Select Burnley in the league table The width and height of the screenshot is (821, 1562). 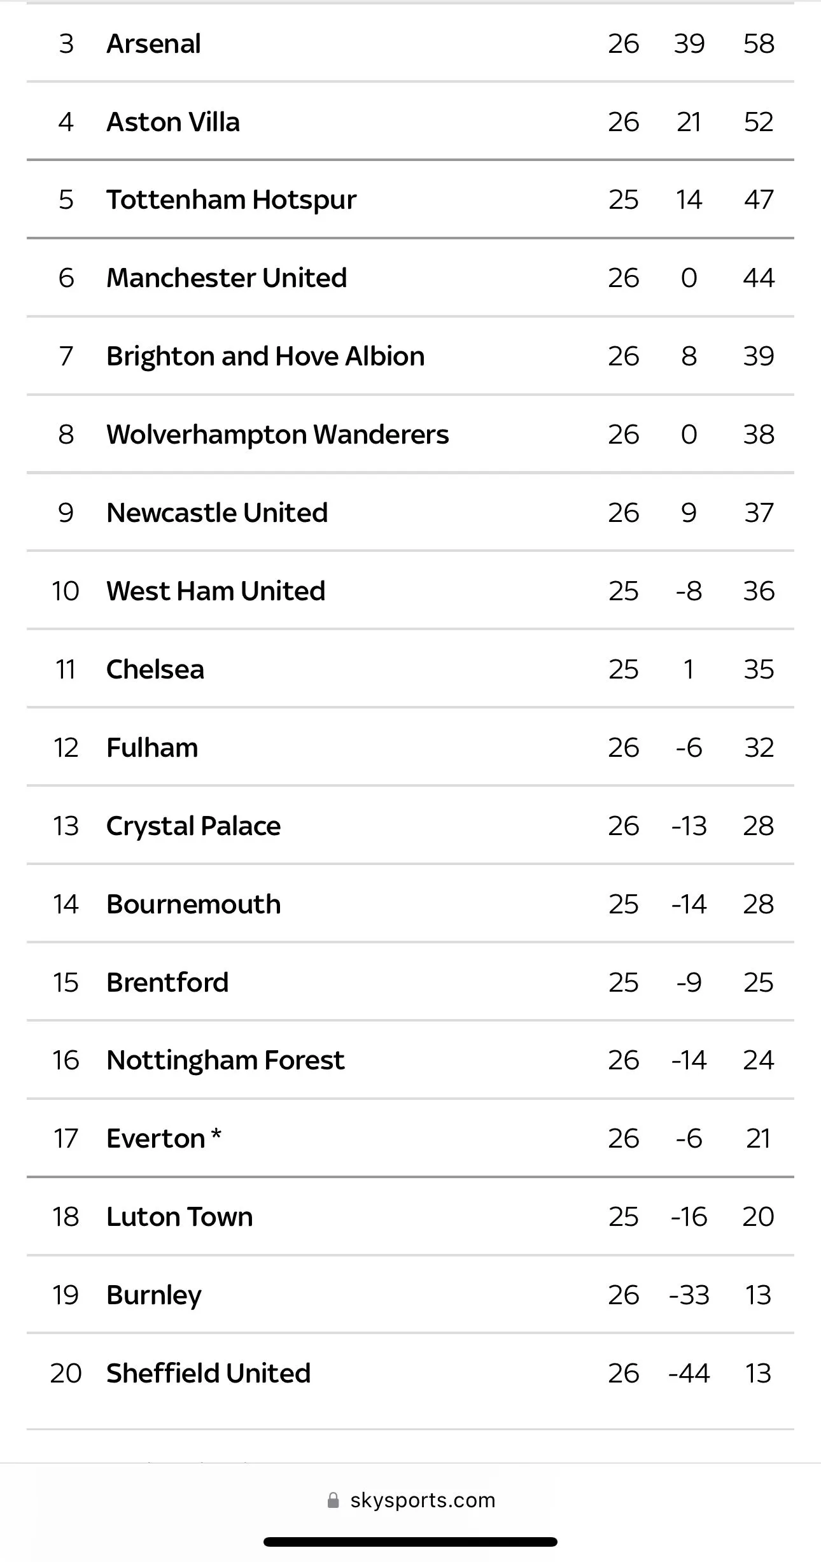pos(154,1295)
